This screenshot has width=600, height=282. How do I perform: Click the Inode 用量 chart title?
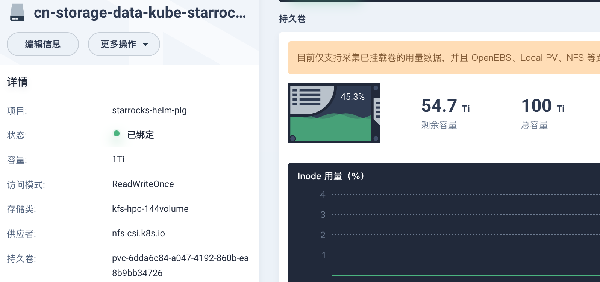tap(331, 176)
